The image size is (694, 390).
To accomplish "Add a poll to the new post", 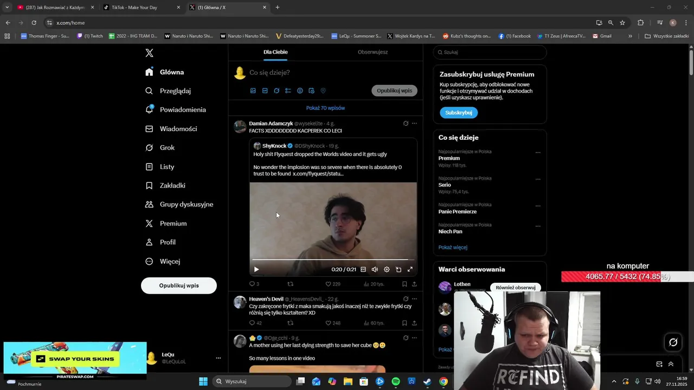I will (x=288, y=91).
